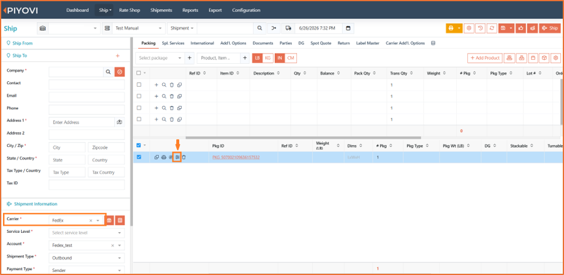Open the PKG_507002109636157532 link
Viewport: 564px width, 275px height.
tap(236, 157)
